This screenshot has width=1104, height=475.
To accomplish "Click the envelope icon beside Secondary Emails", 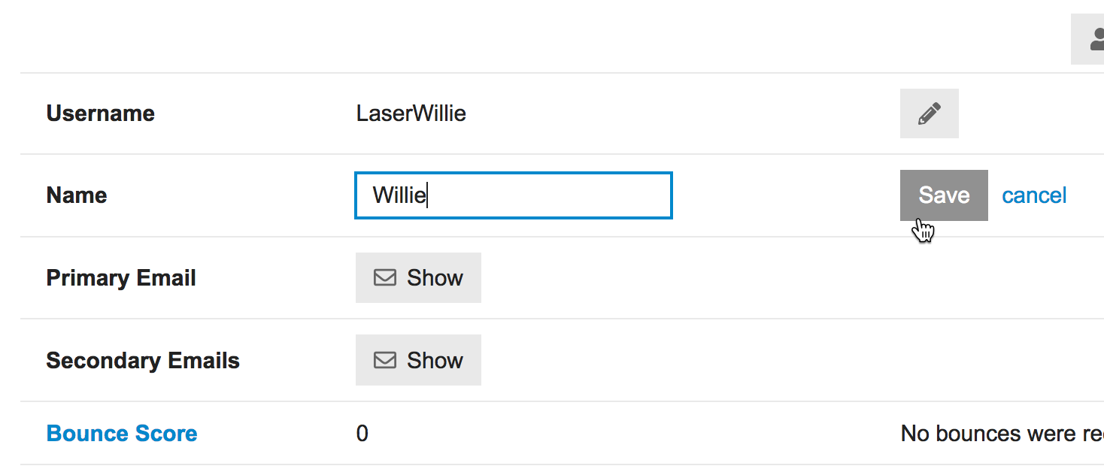I will [385, 361].
